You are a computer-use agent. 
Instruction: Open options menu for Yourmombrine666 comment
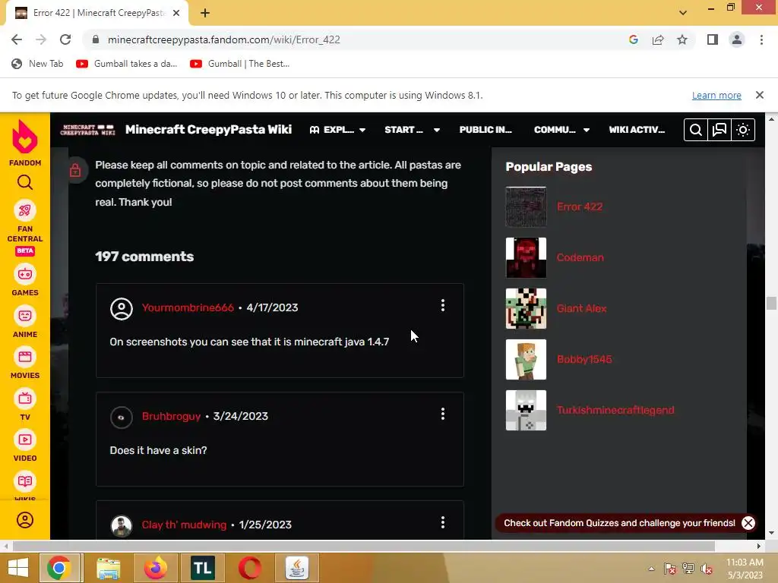[x=443, y=305]
